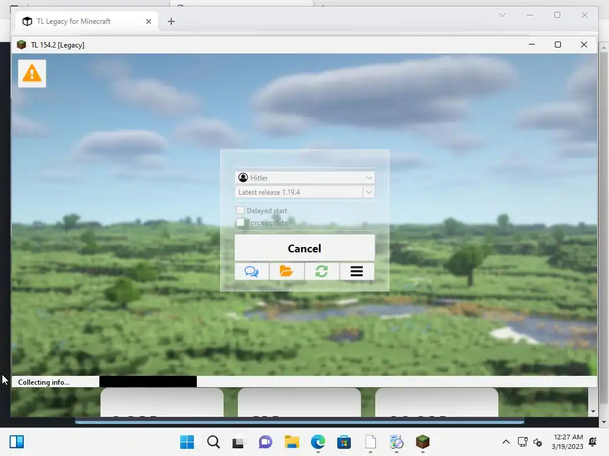Open Microsoft Store from taskbar
Image resolution: width=609 pixels, height=456 pixels.
click(x=344, y=442)
